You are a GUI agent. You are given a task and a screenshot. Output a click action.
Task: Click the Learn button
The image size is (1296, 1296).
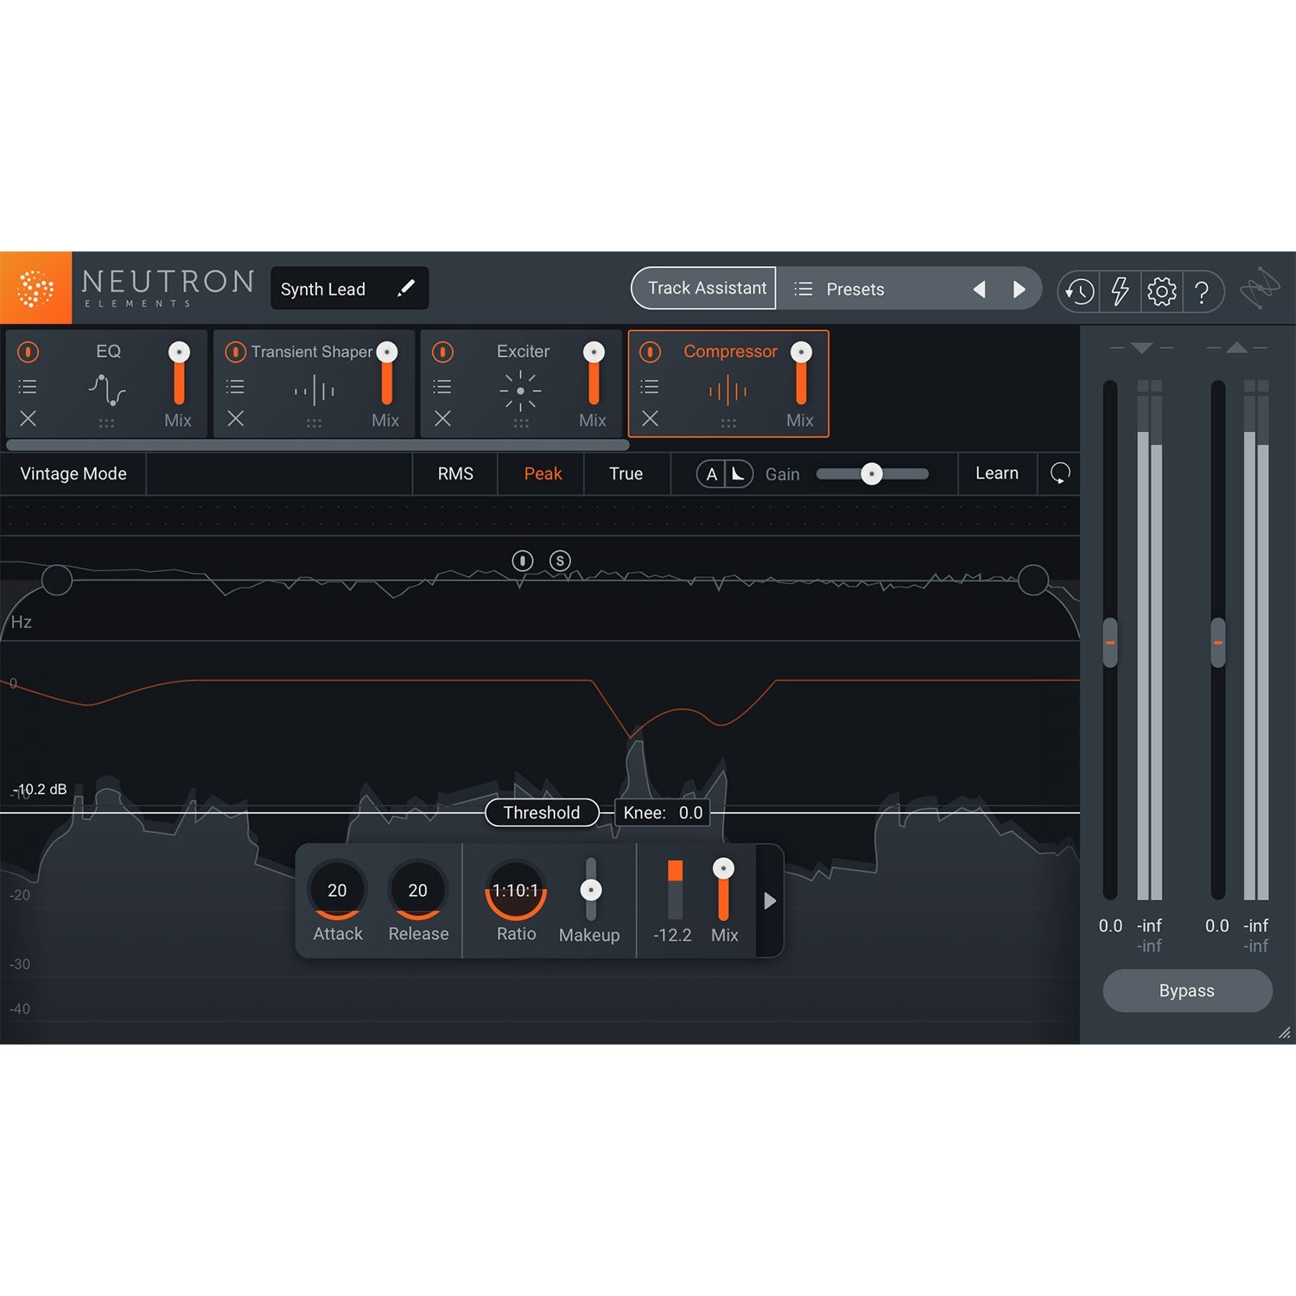coord(997,473)
